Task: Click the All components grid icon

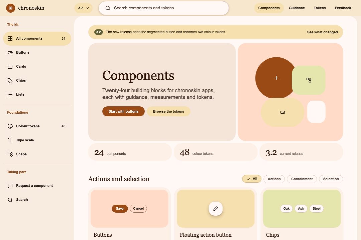Action: (10, 39)
